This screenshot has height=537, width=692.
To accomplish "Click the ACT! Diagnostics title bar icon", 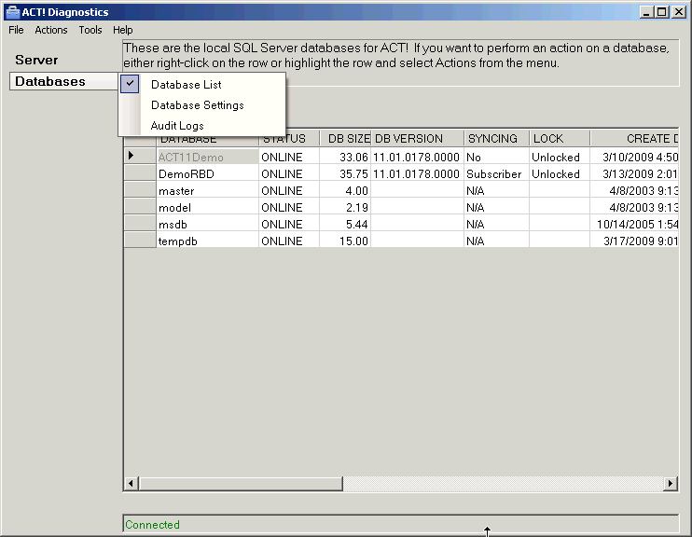I will coord(13,12).
